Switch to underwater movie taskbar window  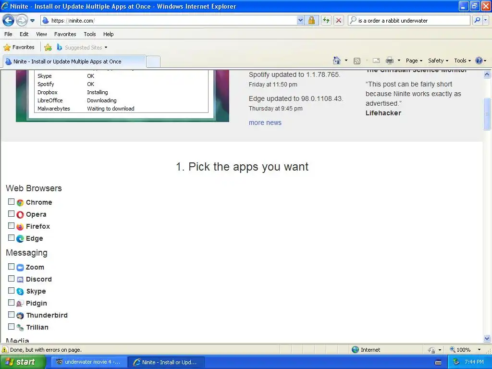[x=88, y=362]
